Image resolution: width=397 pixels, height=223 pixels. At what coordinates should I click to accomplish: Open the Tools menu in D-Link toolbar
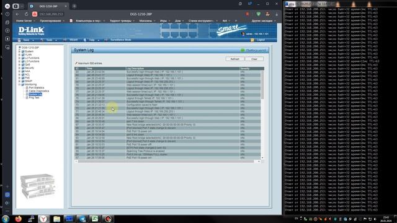point(49,40)
